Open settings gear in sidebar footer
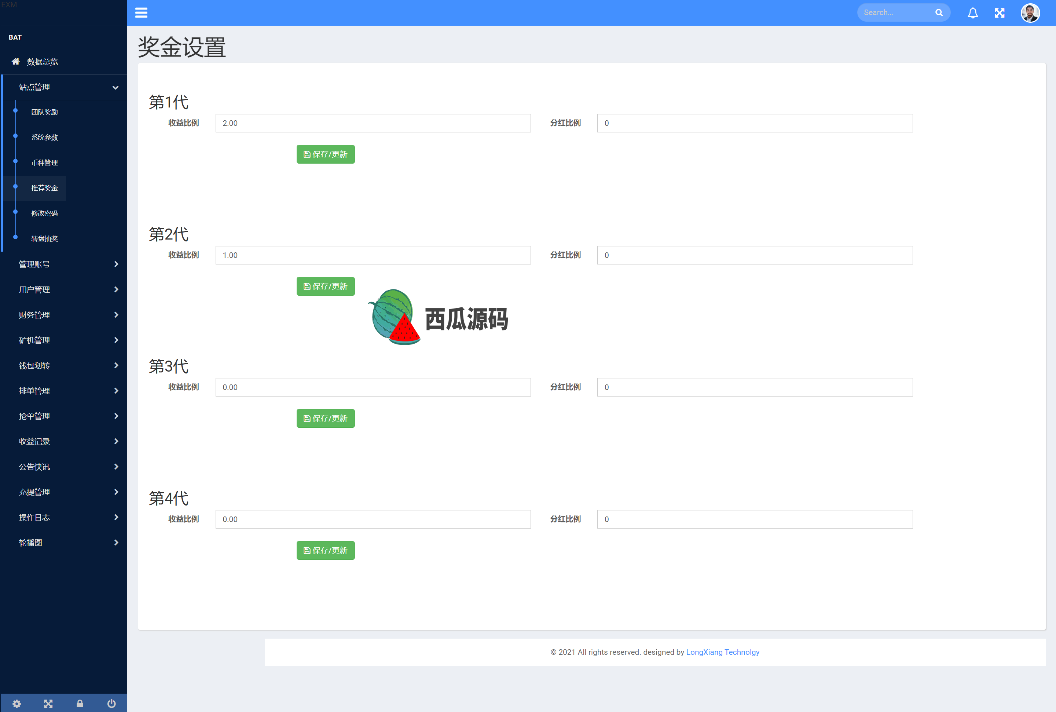The width and height of the screenshot is (1056, 712). coord(17,703)
